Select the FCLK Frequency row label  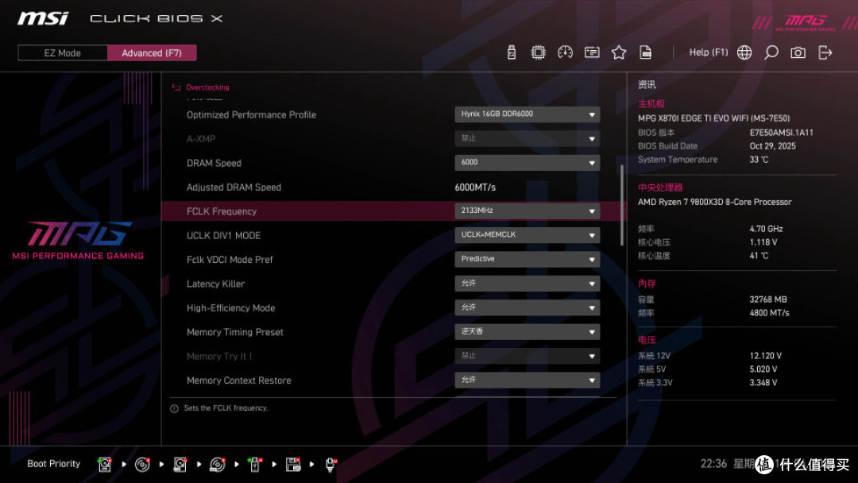pyautogui.click(x=221, y=211)
